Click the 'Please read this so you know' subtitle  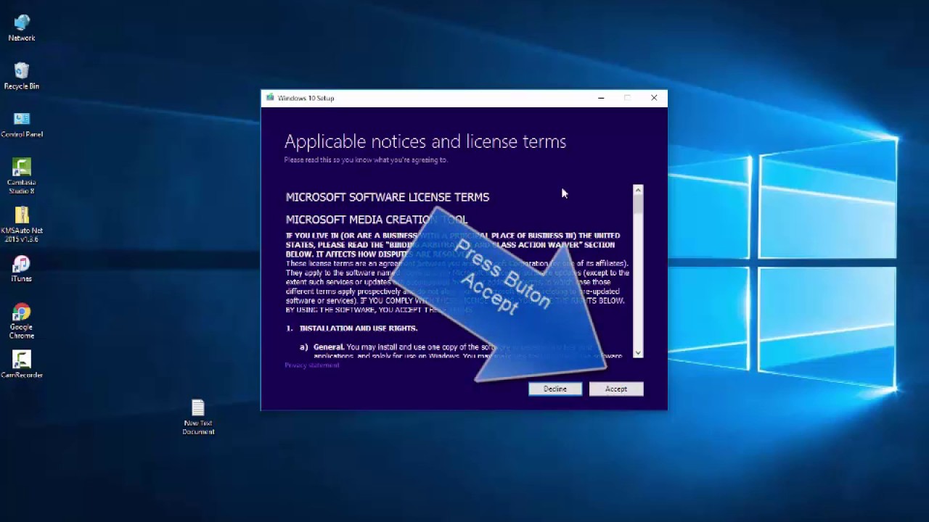coord(366,159)
